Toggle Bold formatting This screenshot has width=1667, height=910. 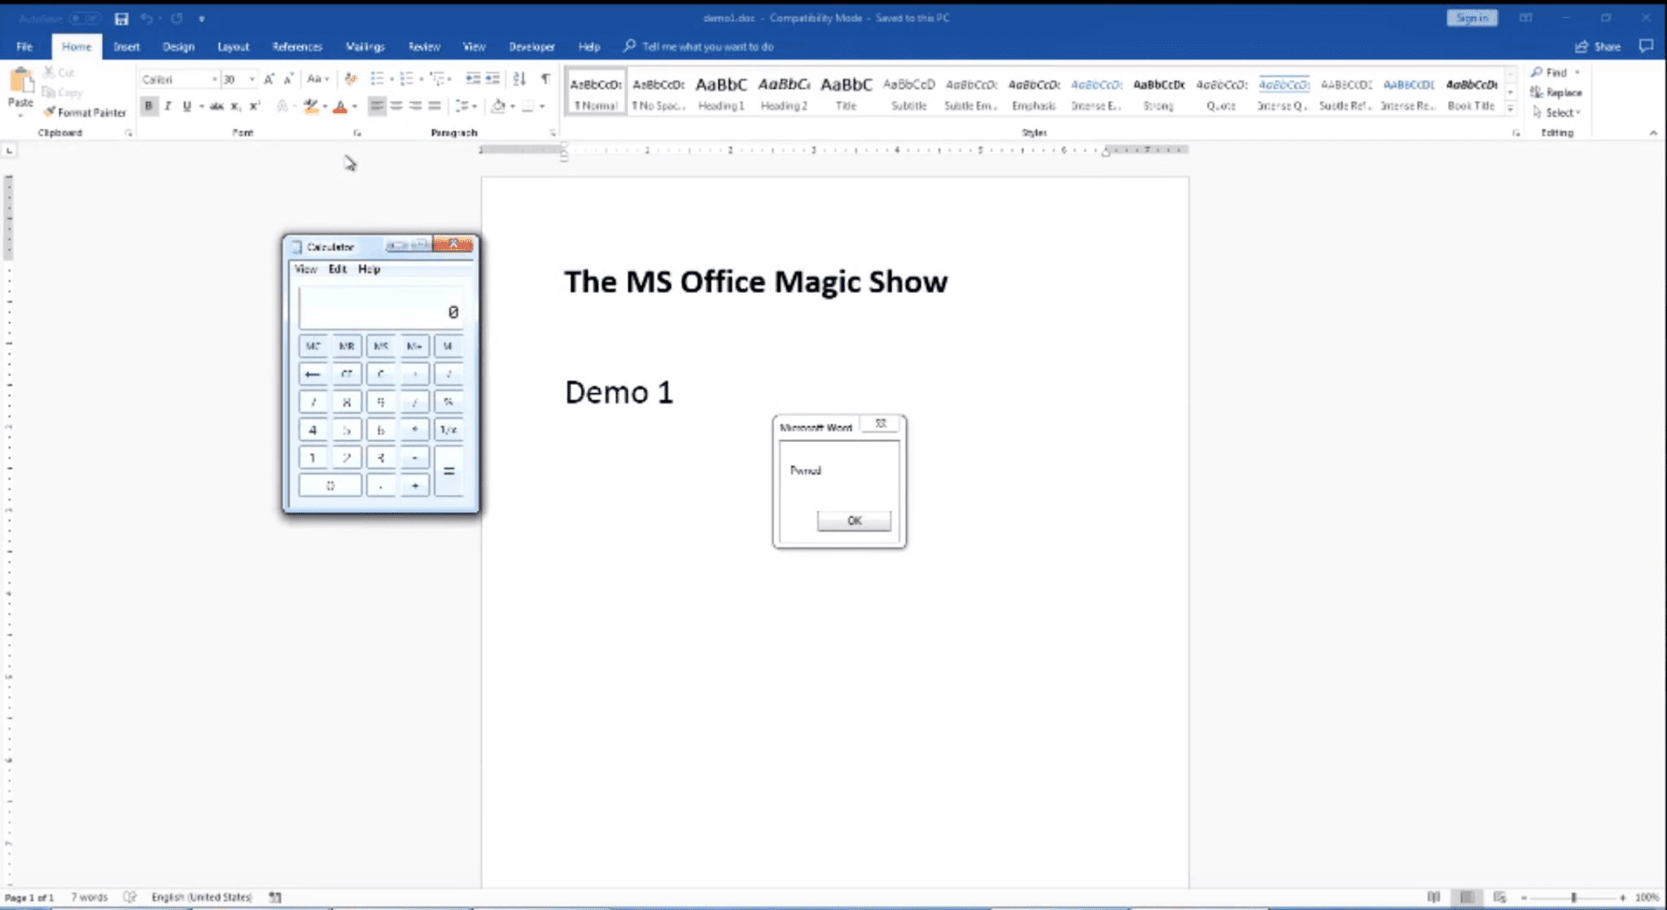(148, 106)
